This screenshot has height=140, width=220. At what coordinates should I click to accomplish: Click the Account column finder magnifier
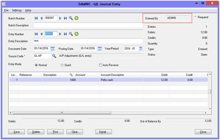(x=71, y=75)
